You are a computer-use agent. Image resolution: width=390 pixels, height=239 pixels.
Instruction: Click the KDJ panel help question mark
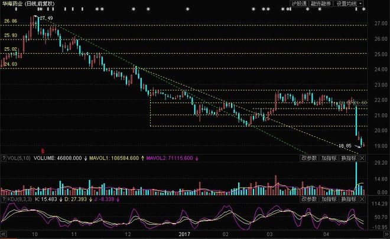(x=4, y=199)
